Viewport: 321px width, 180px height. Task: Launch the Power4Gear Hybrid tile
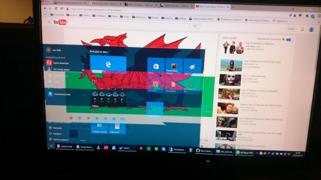(x=174, y=66)
